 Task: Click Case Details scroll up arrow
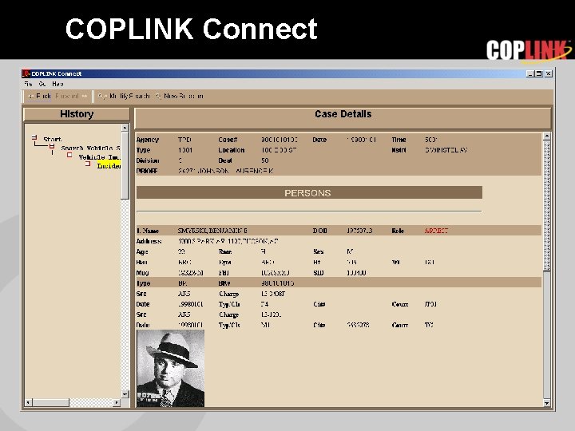[546, 136]
